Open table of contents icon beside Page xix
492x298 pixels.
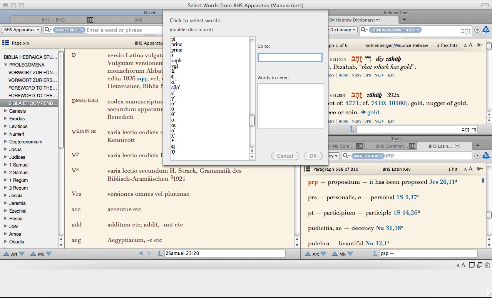coord(6,43)
